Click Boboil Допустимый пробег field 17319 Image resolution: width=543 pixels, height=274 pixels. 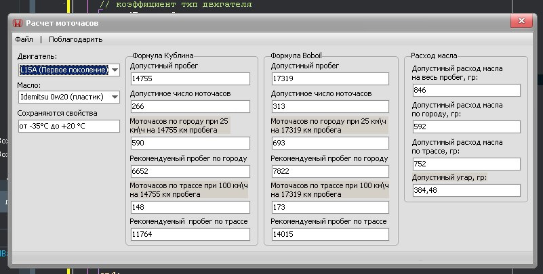pos(330,78)
